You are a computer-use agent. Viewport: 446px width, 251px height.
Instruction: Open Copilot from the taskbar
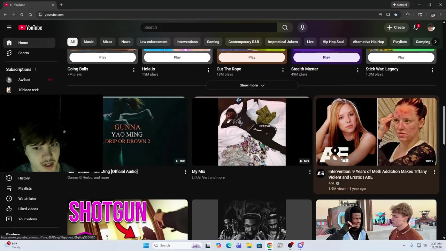point(218,245)
